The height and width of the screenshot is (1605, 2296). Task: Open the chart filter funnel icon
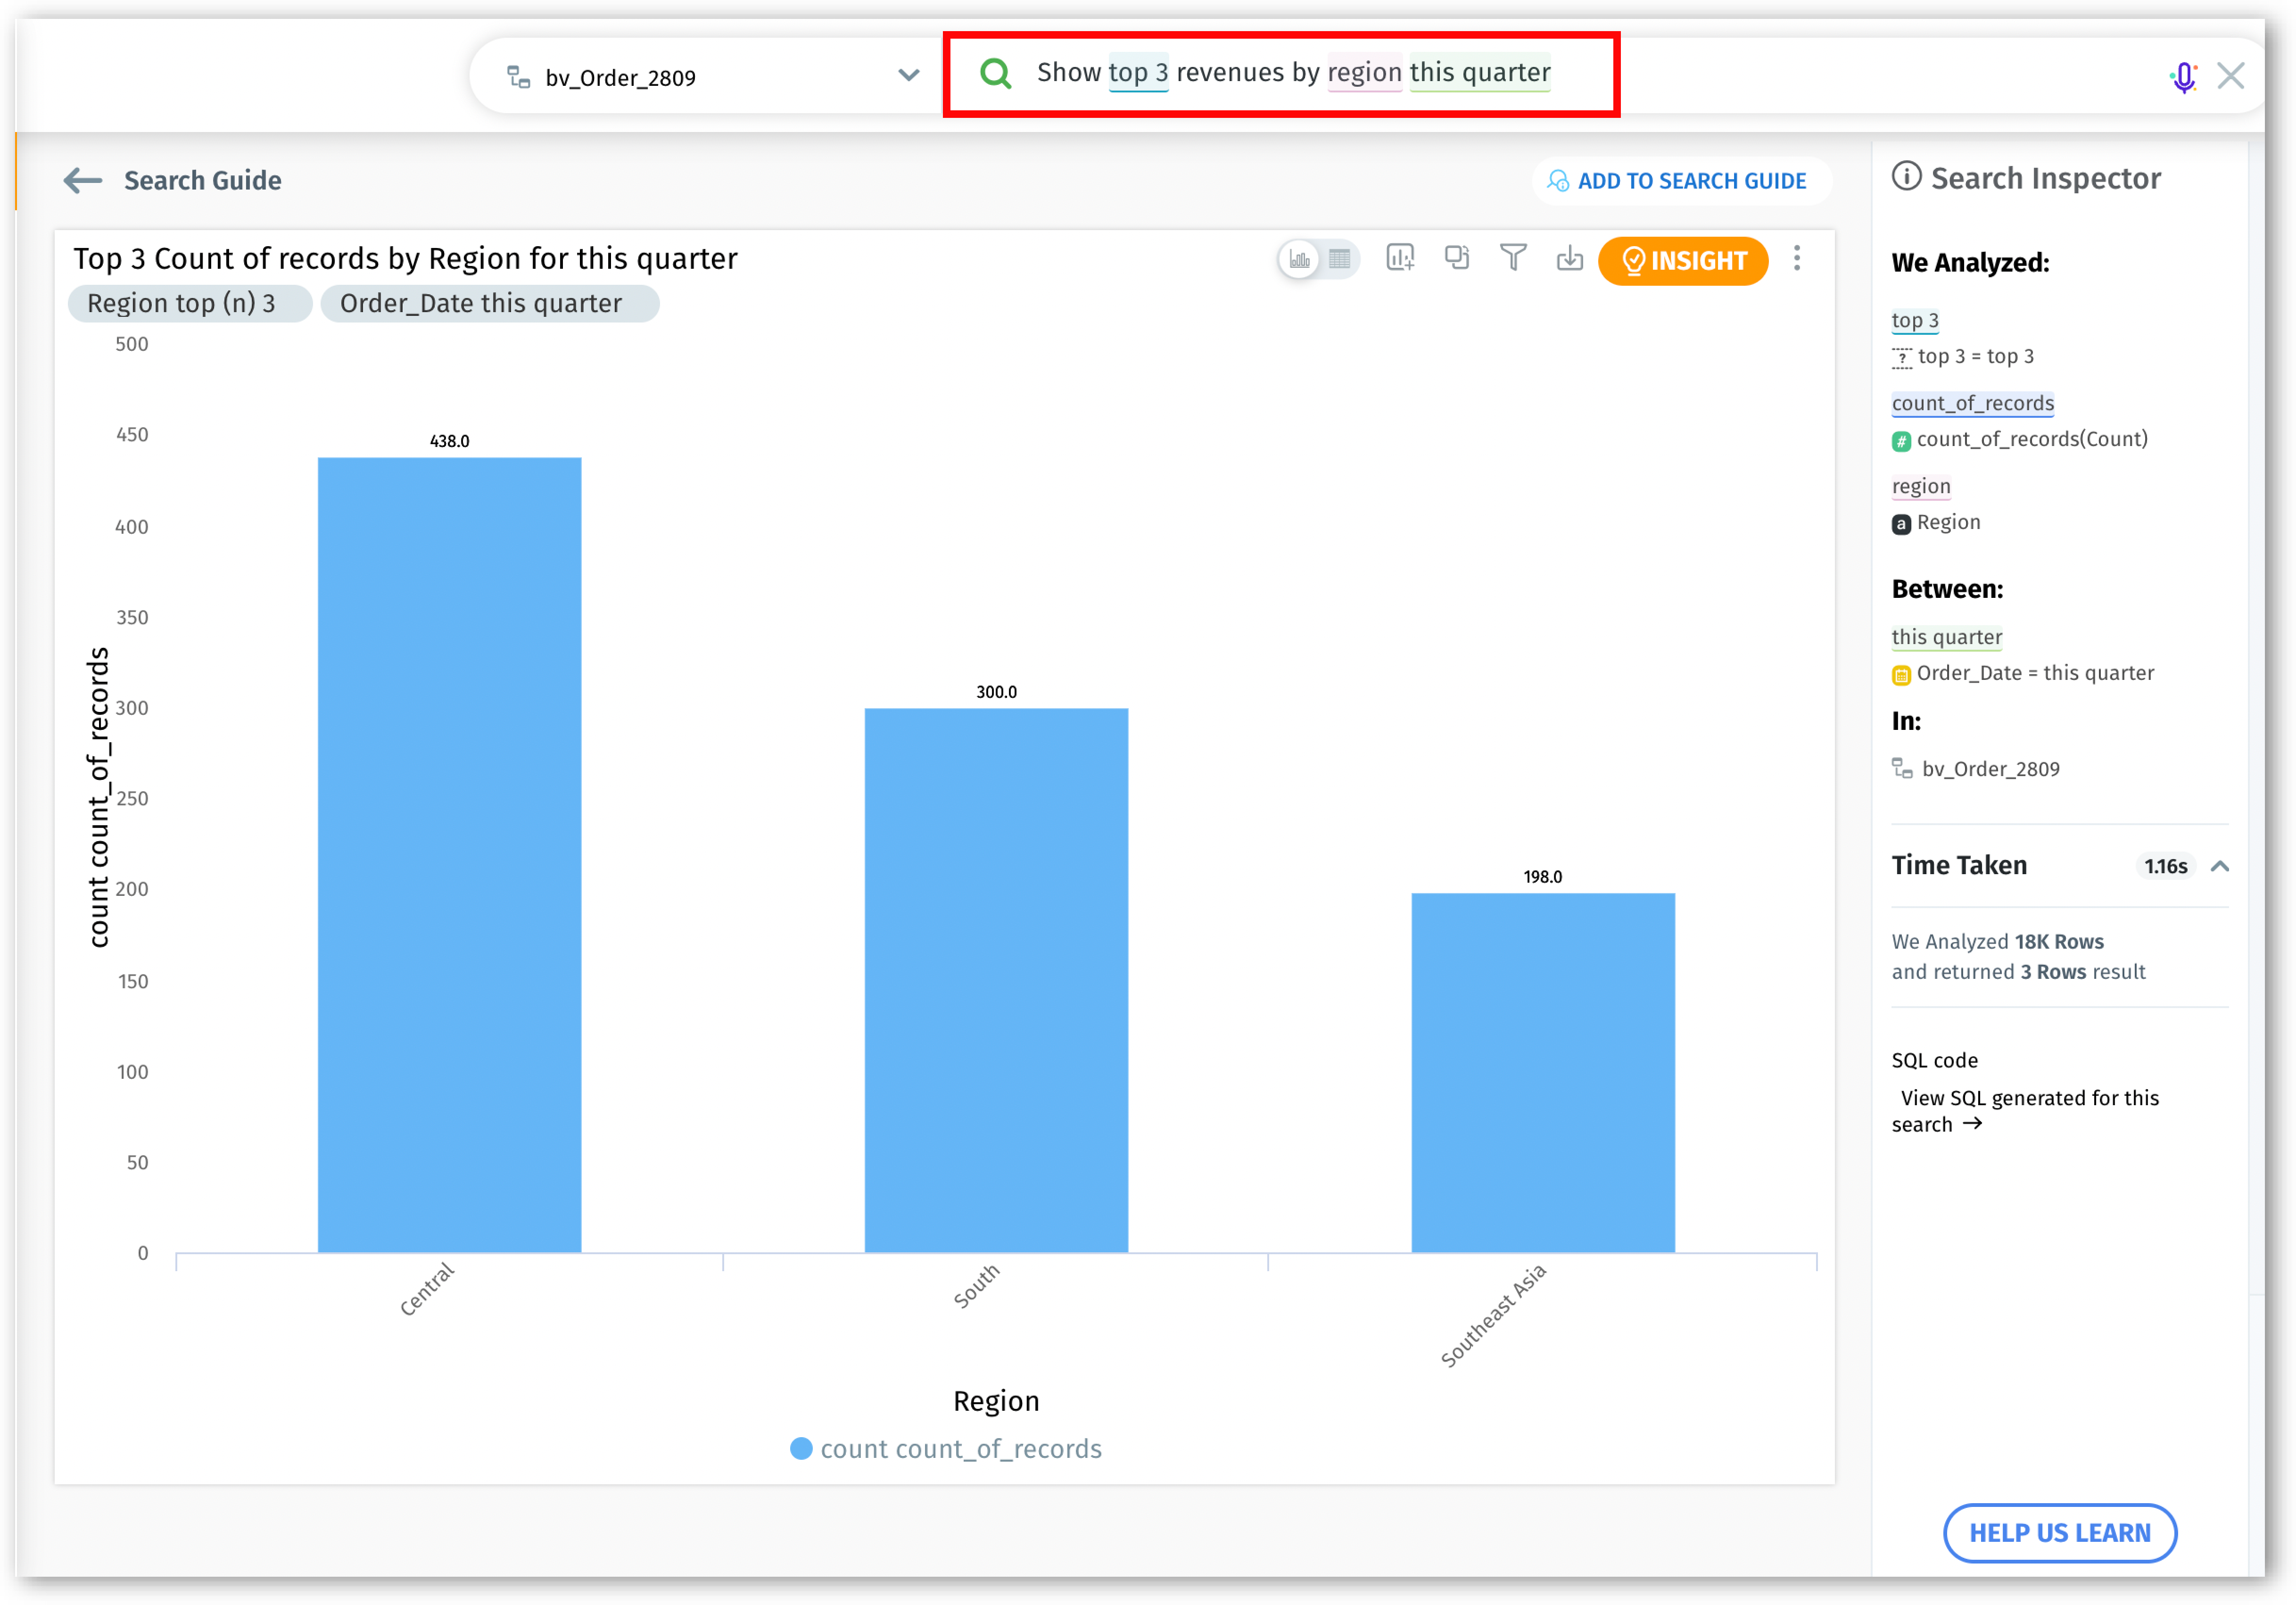tap(1513, 258)
